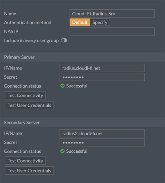This screenshot has width=165, height=183.
Task: Click the Secondary Server Successful status text
Action: (77, 151)
